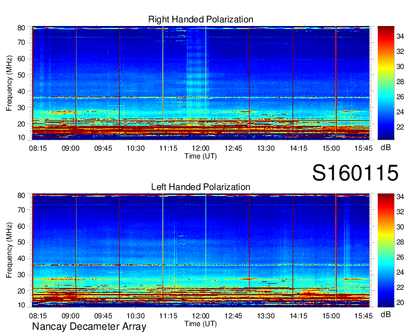
Task: Click the '34' value on top colorbar
Action: [x=400, y=36]
